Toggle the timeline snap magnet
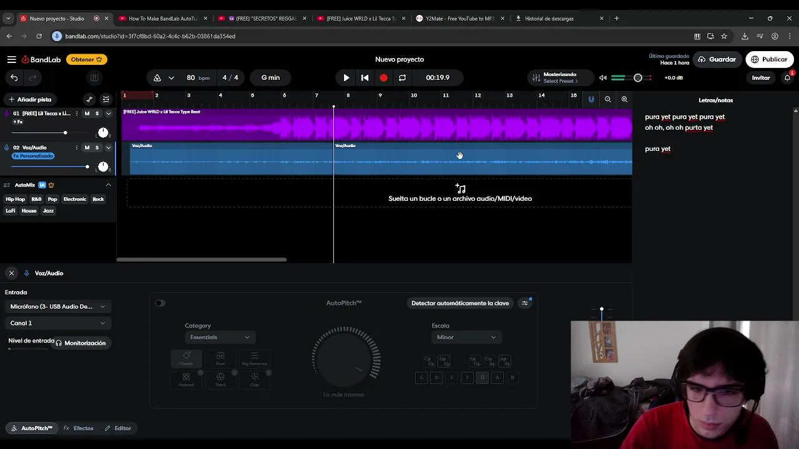 591,99
